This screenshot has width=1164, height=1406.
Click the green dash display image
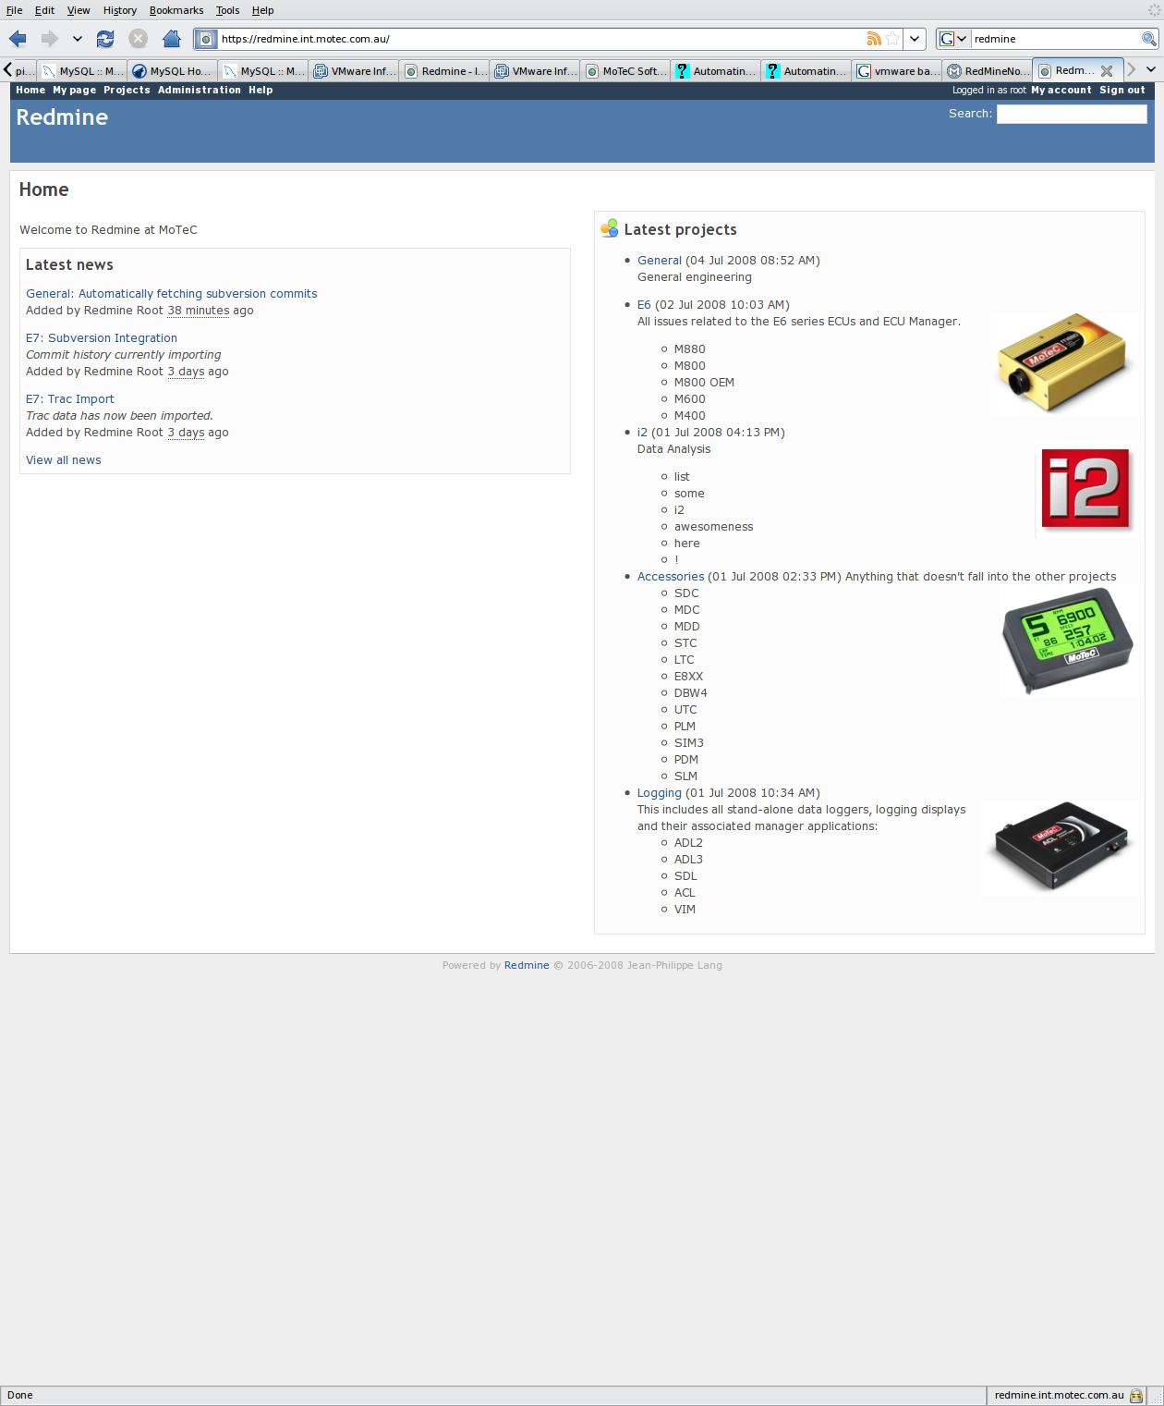[x=1068, y=642]
